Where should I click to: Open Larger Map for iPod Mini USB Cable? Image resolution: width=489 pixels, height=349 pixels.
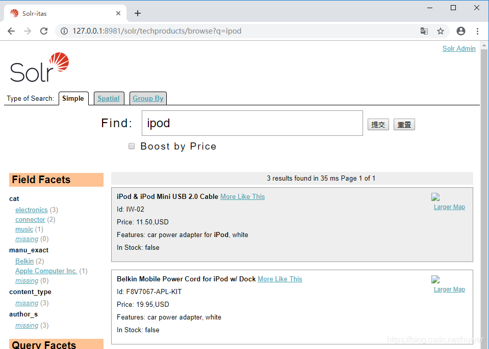(449, 207)
